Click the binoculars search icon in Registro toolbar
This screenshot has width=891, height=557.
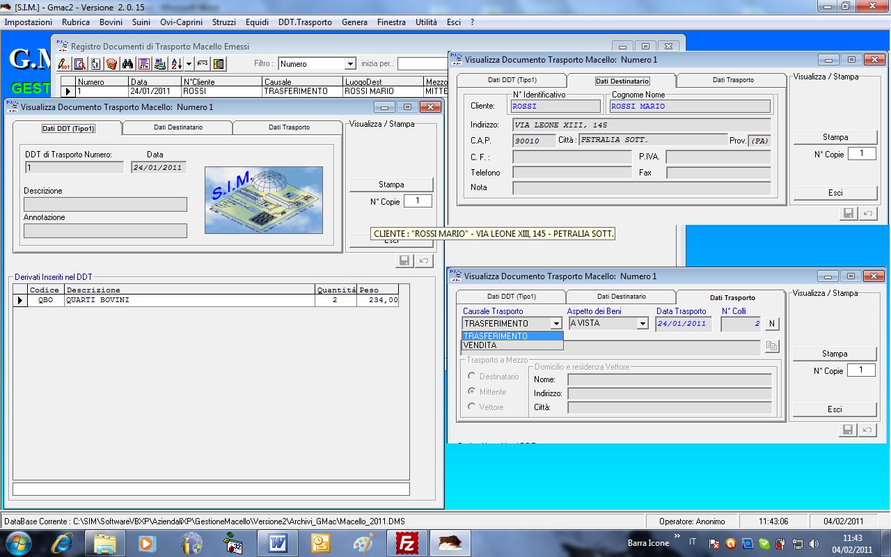click(x=128, y=64)
